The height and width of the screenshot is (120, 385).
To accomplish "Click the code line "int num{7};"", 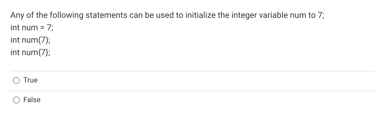I will 31,52.
